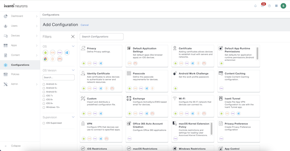This screenshot has height=151, width=290.
Task: Collapse the Supervision filter chevron
Action: coord(73,117)
